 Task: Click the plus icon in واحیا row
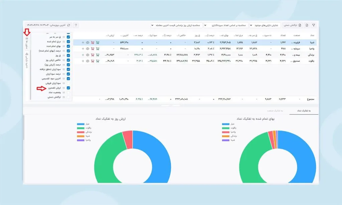tap(83, 49)
